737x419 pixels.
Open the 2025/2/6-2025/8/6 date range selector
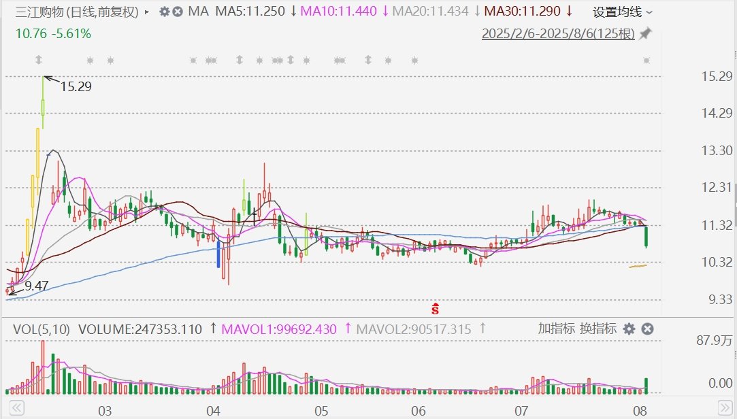click(557, 33)
